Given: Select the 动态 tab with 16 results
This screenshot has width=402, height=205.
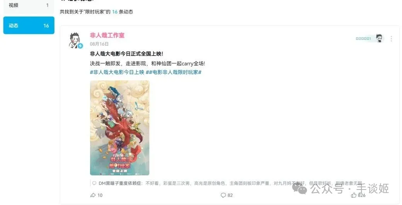Looking at the screenshot, I should 29,25.
